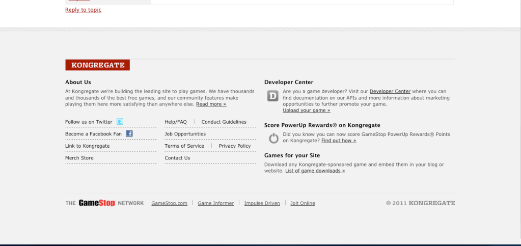This screenshot has height=246, width=521.
Task: Open the Link to Kongregate page
Action: pyautogui.click(x=88, y=146)
